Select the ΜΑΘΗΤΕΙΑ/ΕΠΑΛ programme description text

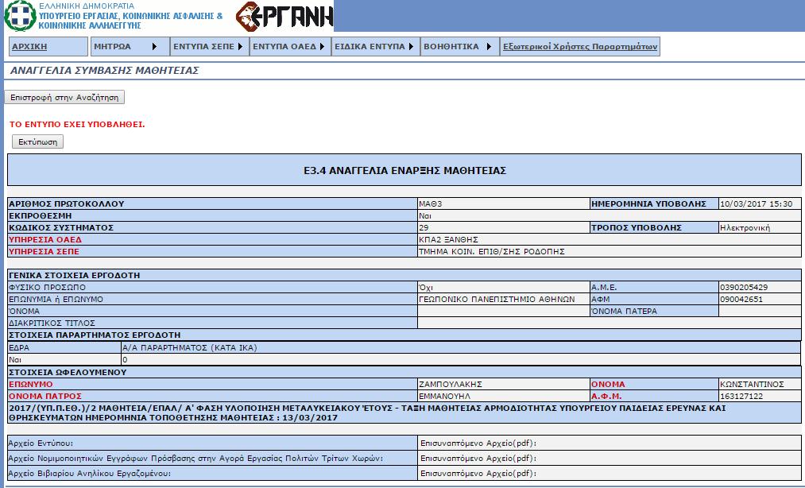tap(367, 413)
